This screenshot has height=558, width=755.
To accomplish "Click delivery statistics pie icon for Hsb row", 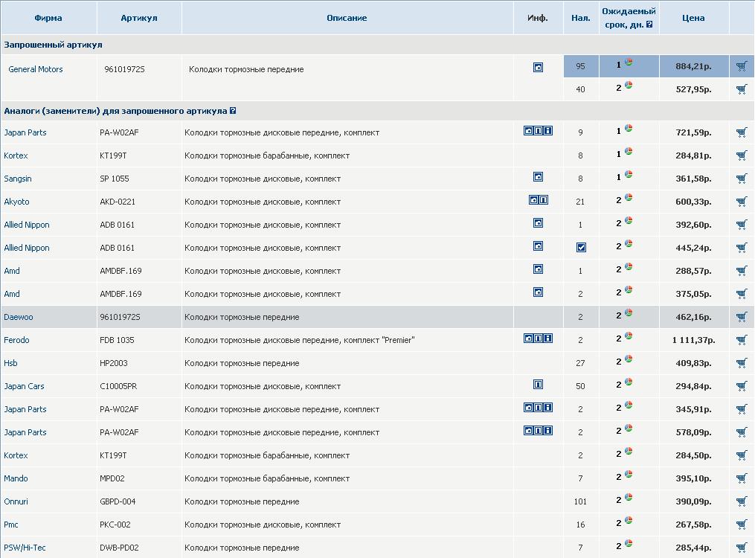I will coord(629,359).
